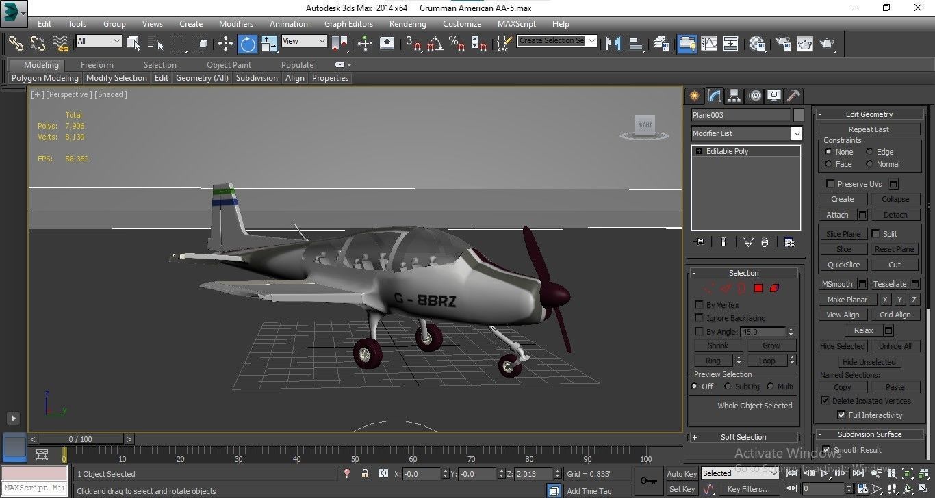
Task: Open Schematic View from toolbar
Action: [730, 43]
